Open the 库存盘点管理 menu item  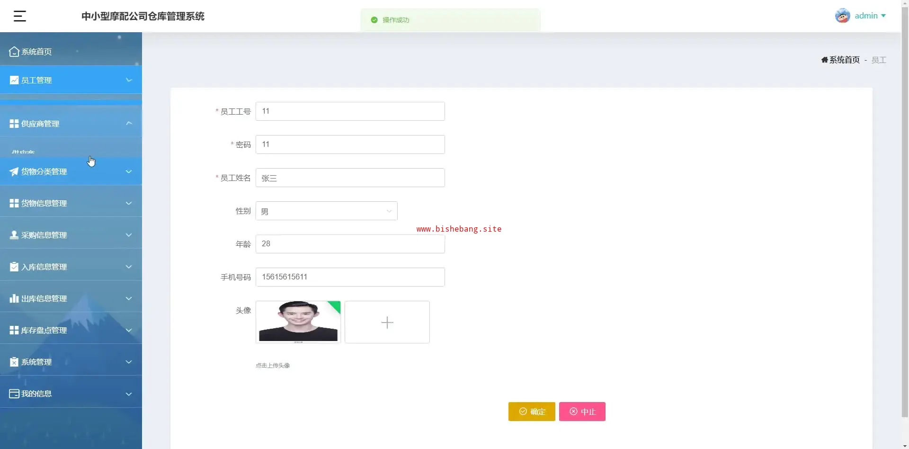click(x=71, y=330)
